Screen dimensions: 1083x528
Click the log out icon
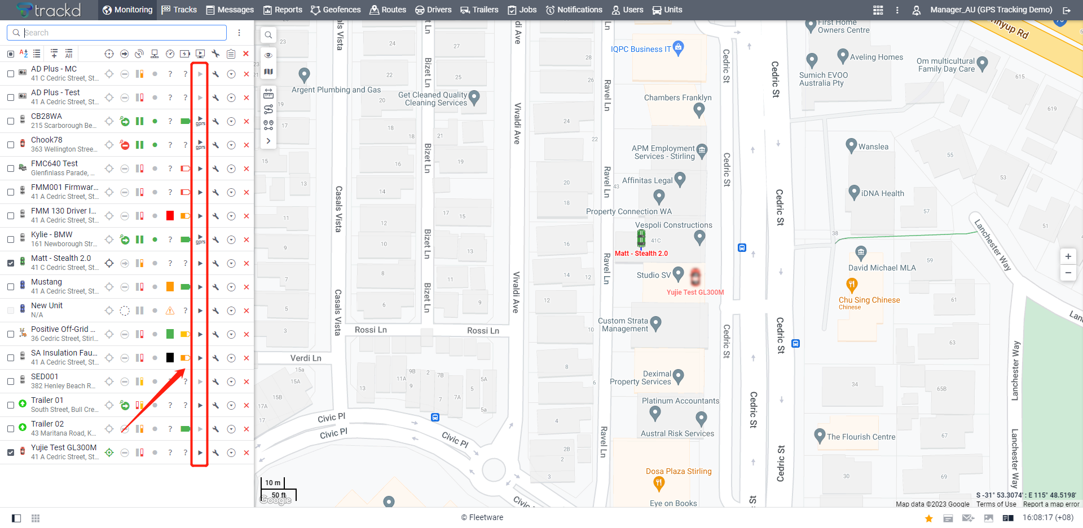tap(1067, 10)
